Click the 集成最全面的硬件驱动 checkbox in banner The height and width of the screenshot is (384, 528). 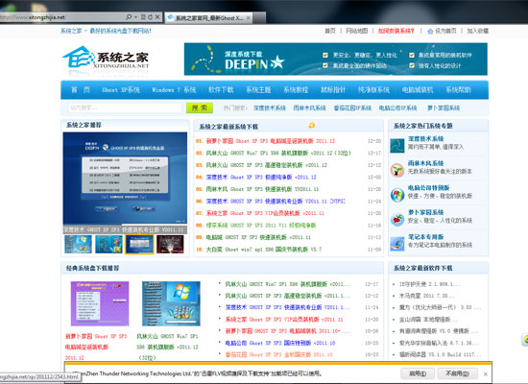pos(325,65)
